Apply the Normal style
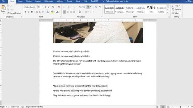The width and height of the screenshot is (193, 108). tap(109, 9)
